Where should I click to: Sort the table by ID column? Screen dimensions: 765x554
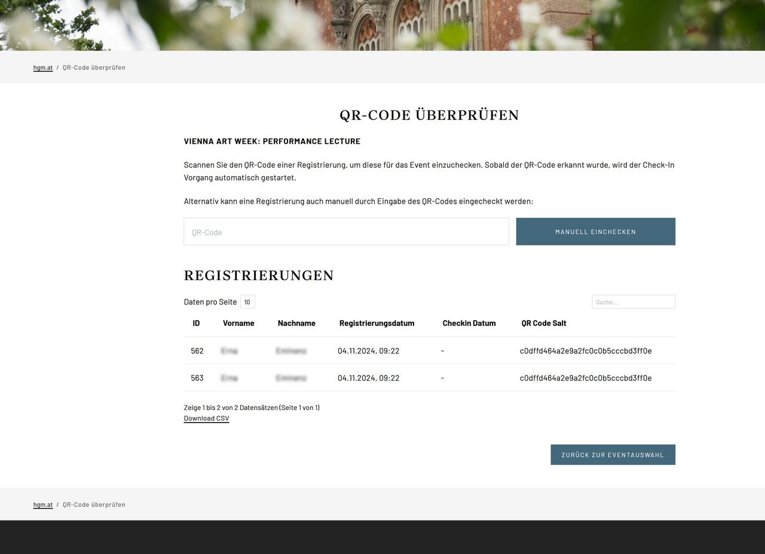tap(197, 323)
